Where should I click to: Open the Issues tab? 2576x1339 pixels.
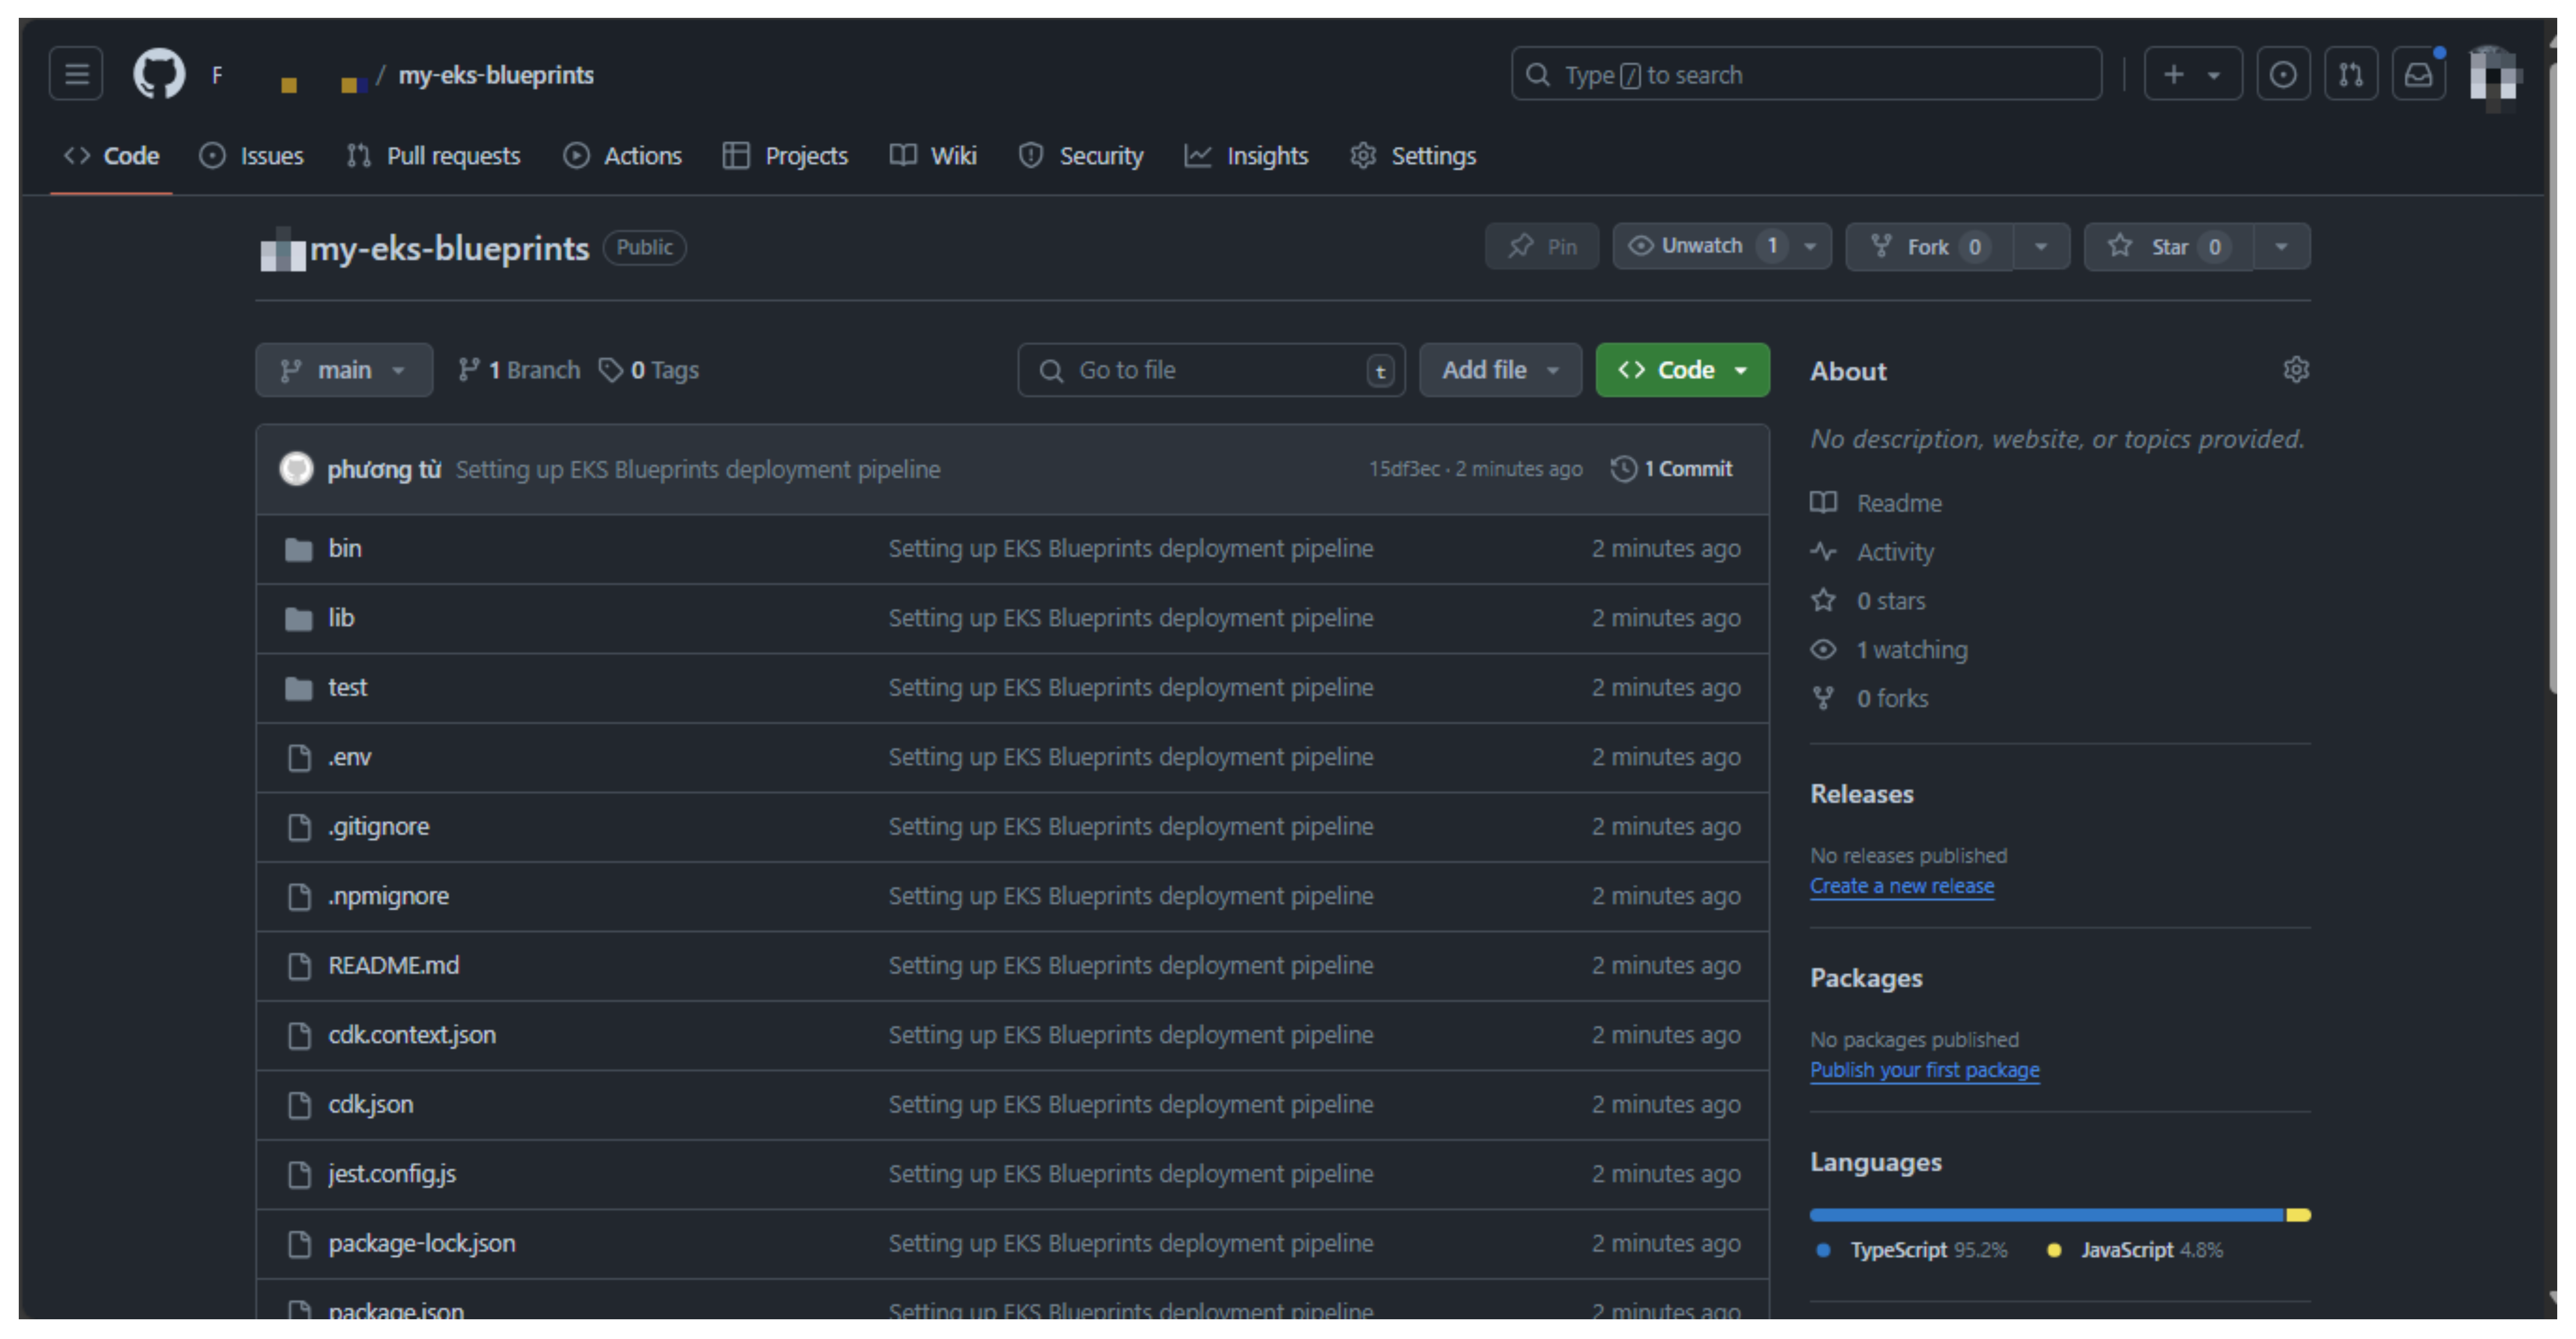[x=252, y=156]
